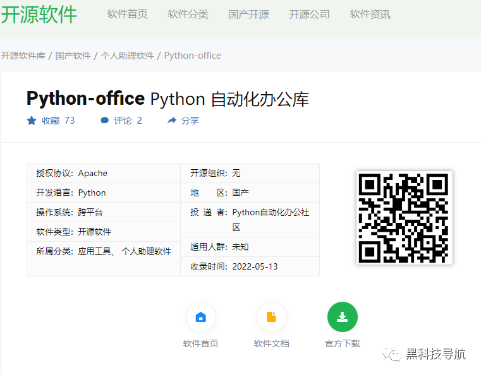Click the Python language value
481x375 pixels.
92,193
